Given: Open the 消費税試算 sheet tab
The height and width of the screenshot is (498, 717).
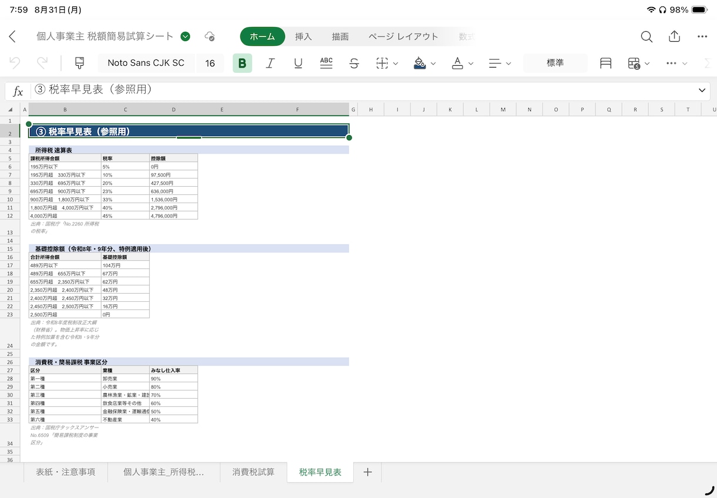Looking at the screenshot, I should [x=253, y=472].
